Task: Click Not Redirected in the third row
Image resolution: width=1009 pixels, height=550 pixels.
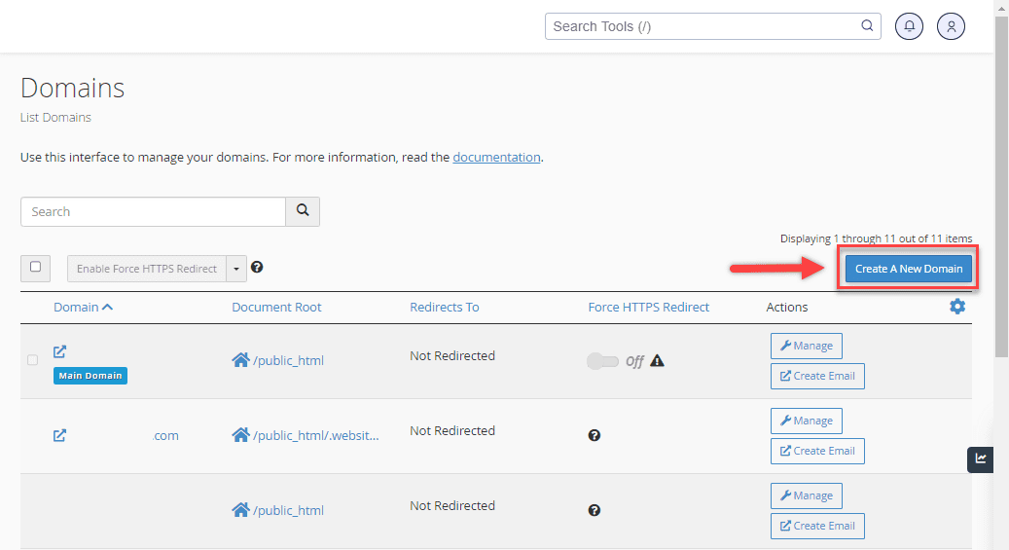Action: [x=452, y=505]
